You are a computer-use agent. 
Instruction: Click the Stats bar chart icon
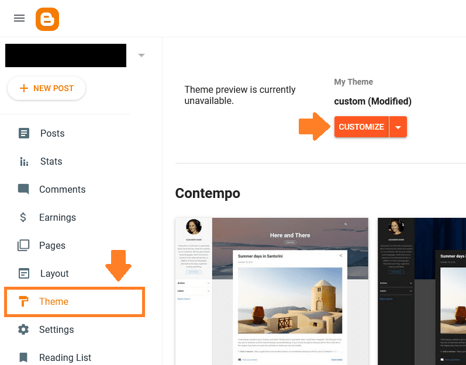click(x=24, y=161)
